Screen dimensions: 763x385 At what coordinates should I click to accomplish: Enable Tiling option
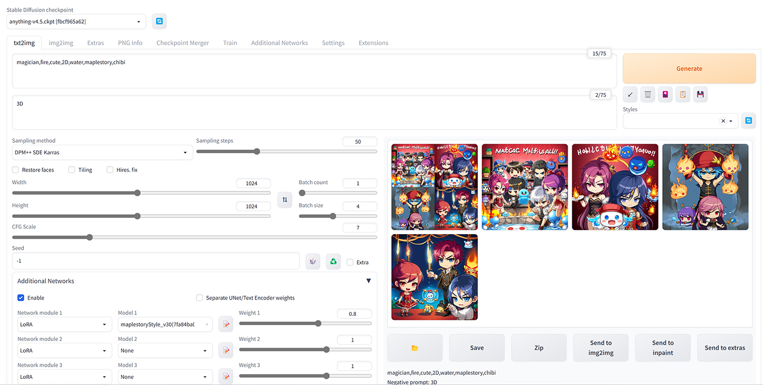point(72,170)
